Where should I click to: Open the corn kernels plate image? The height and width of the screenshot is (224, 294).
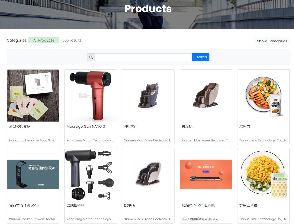[263, 174]
